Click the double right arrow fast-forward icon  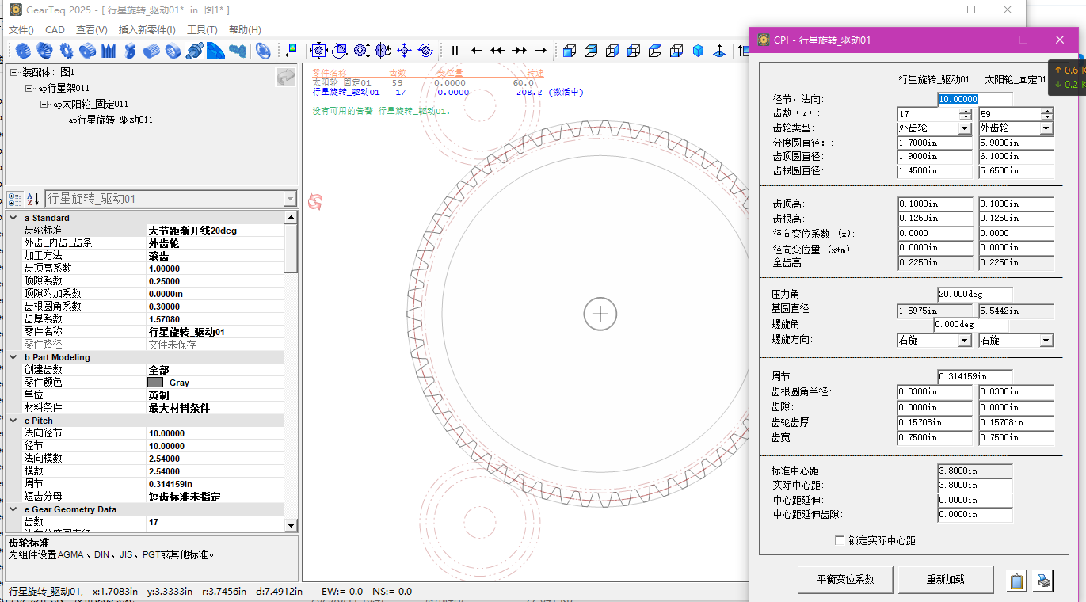tap(519, 51)
